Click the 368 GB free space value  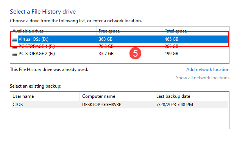[106, 39]
